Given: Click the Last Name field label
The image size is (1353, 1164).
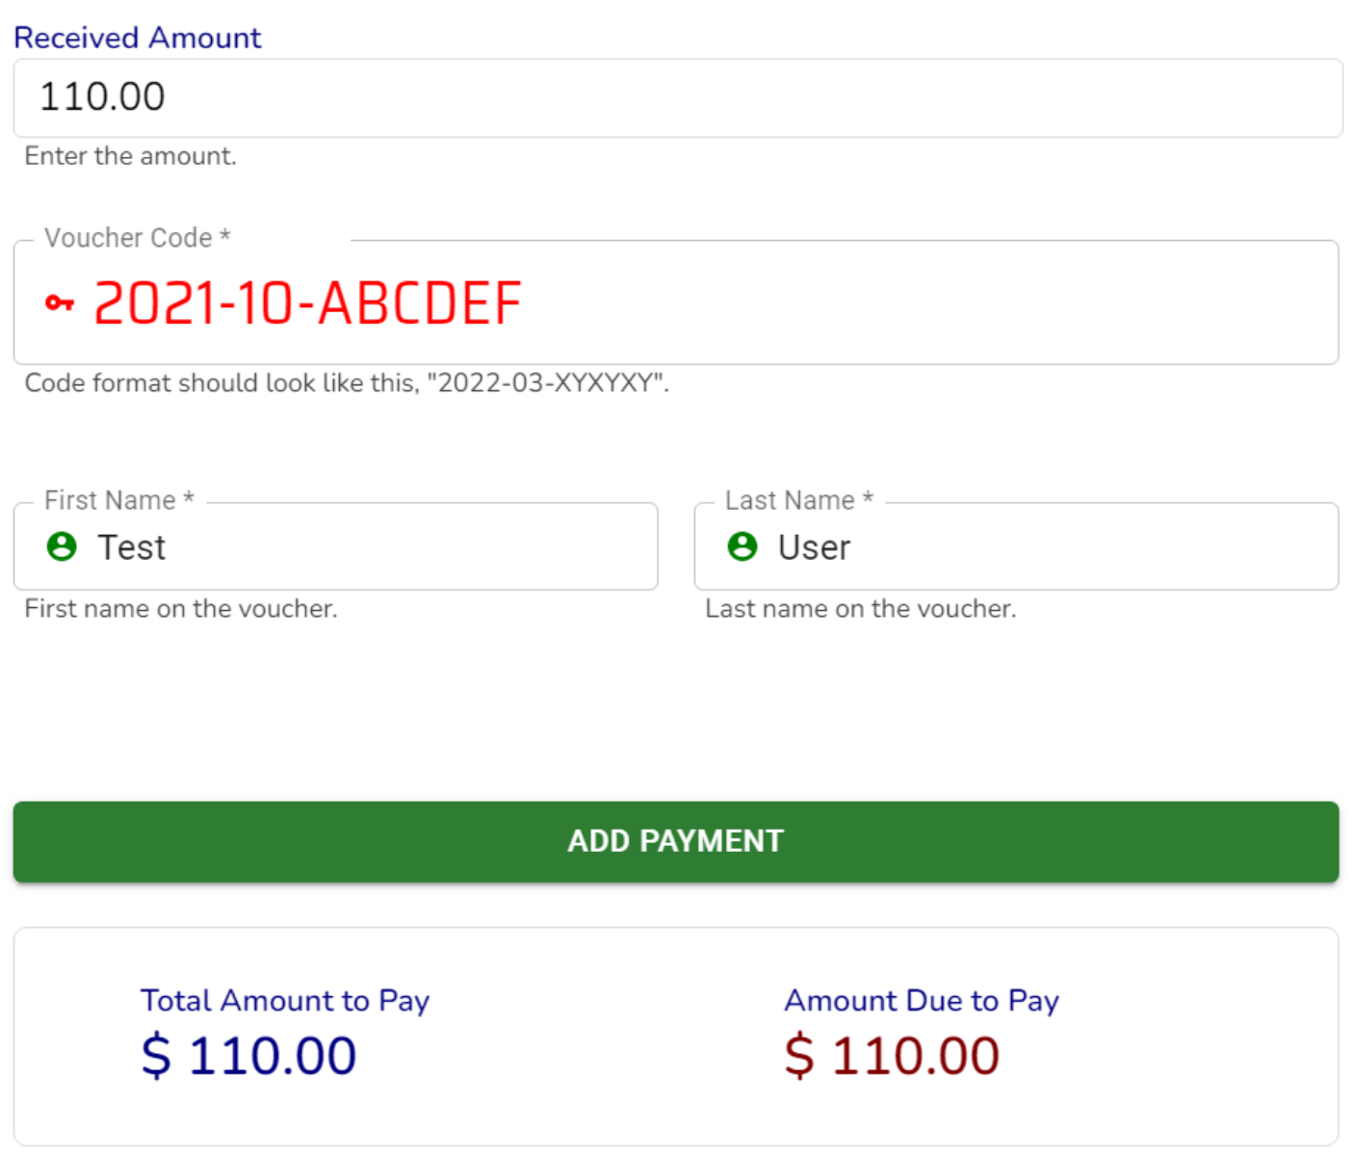Looking at the screenshot, I should [x=798, y=500].
